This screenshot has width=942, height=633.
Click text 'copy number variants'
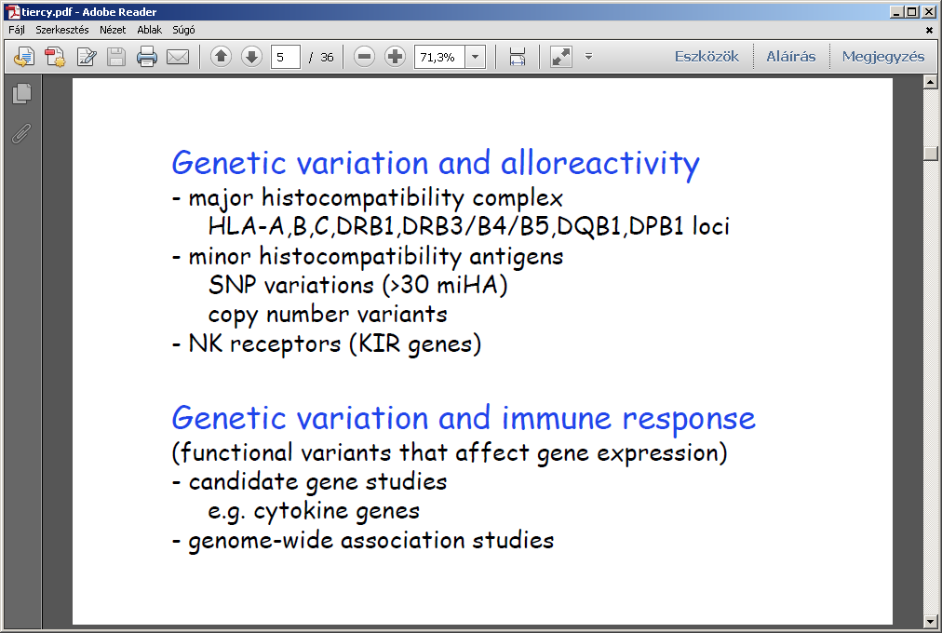pyautogui.click(x=328, y=314)
